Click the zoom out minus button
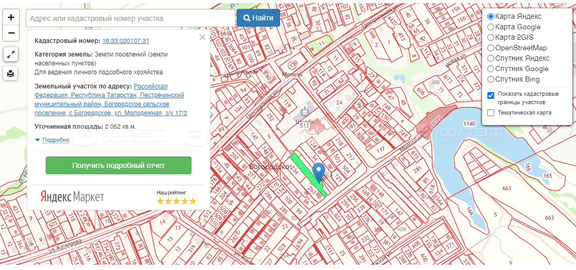This screenshot has width=576, height=270. [11, 34]
